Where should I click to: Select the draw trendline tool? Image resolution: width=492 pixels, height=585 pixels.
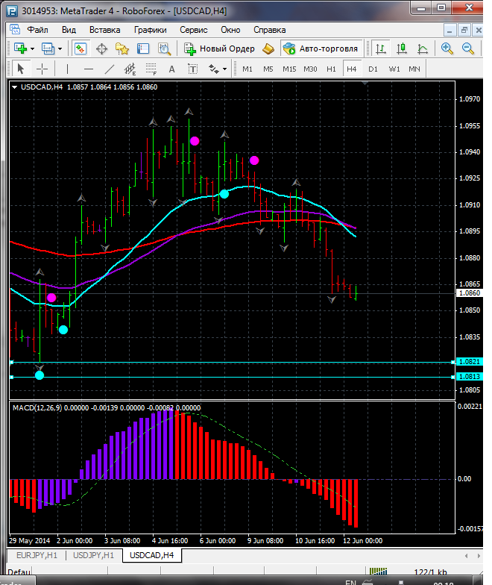click(110, 69)
